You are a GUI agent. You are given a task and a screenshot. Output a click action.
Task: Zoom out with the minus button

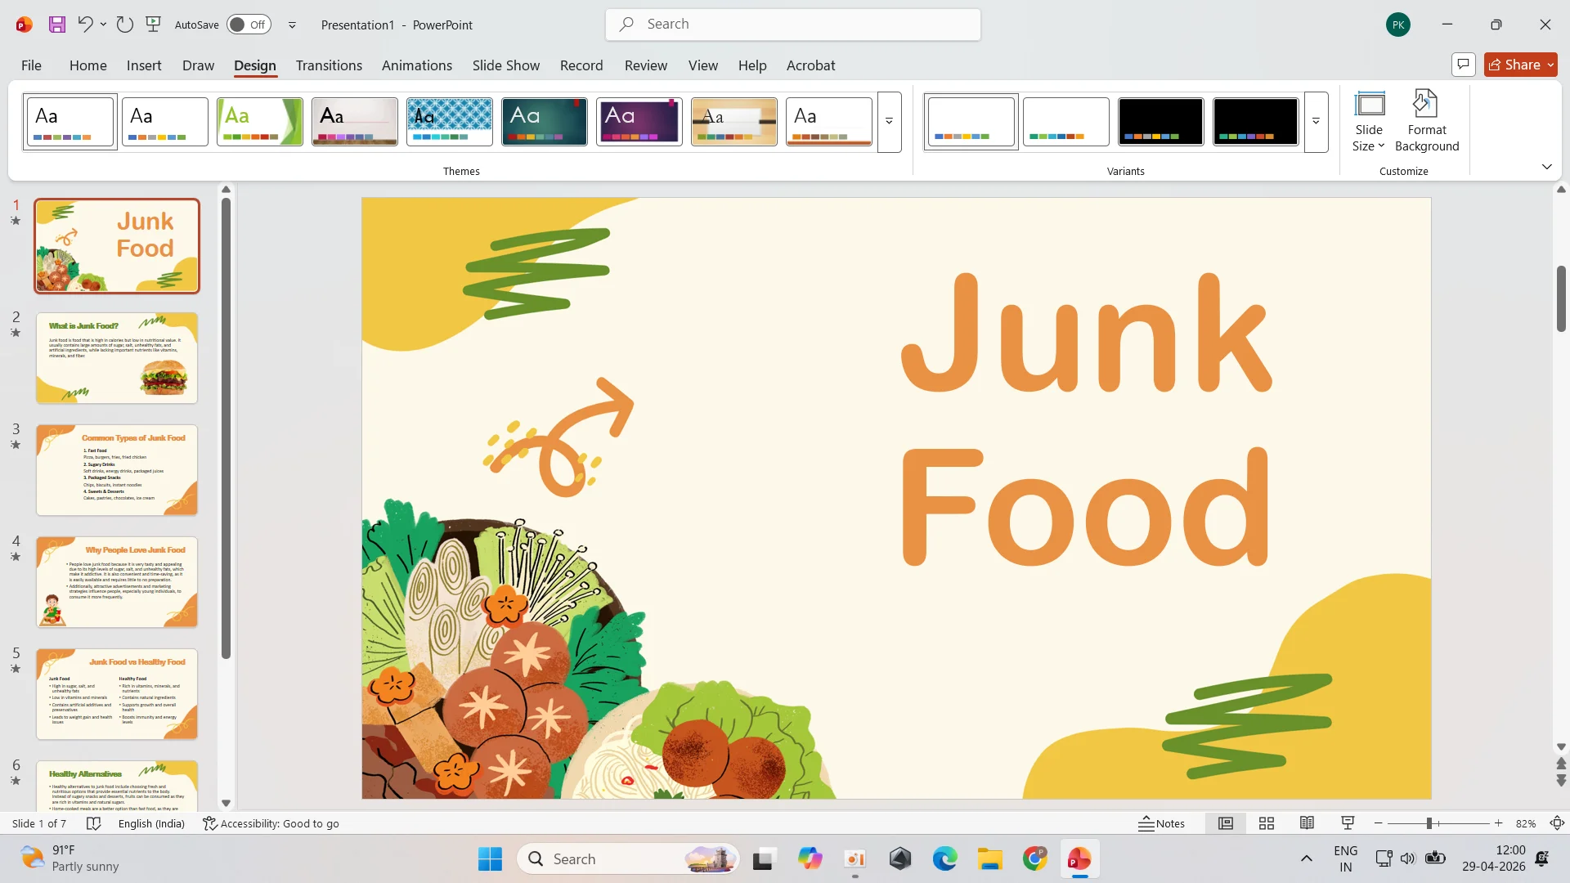click(1379, 823)
